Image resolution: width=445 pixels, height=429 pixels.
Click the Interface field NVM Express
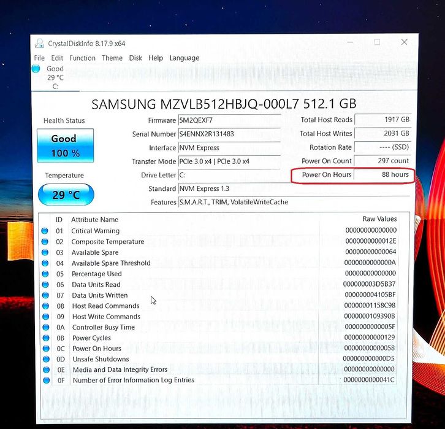229,147
